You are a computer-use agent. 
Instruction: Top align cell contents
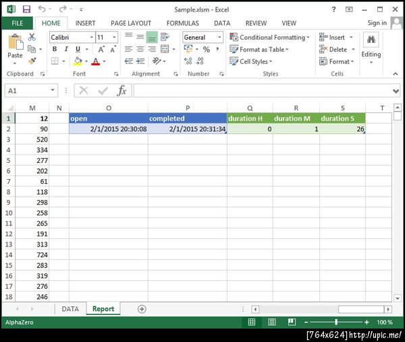[x=129, y=37]
